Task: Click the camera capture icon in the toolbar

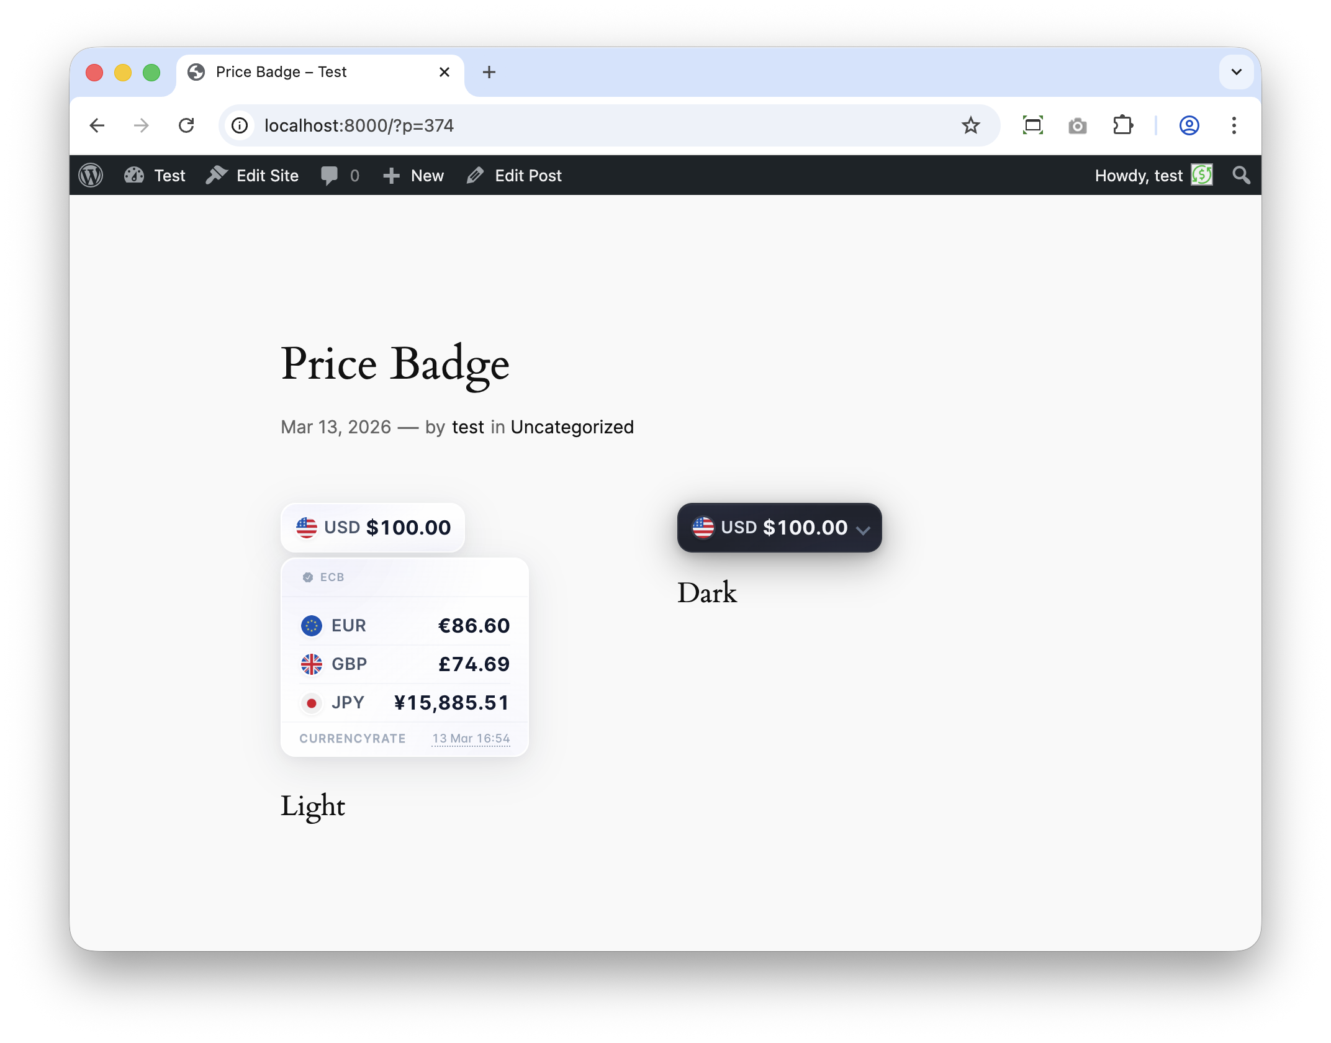Action: pos(1078,125)
